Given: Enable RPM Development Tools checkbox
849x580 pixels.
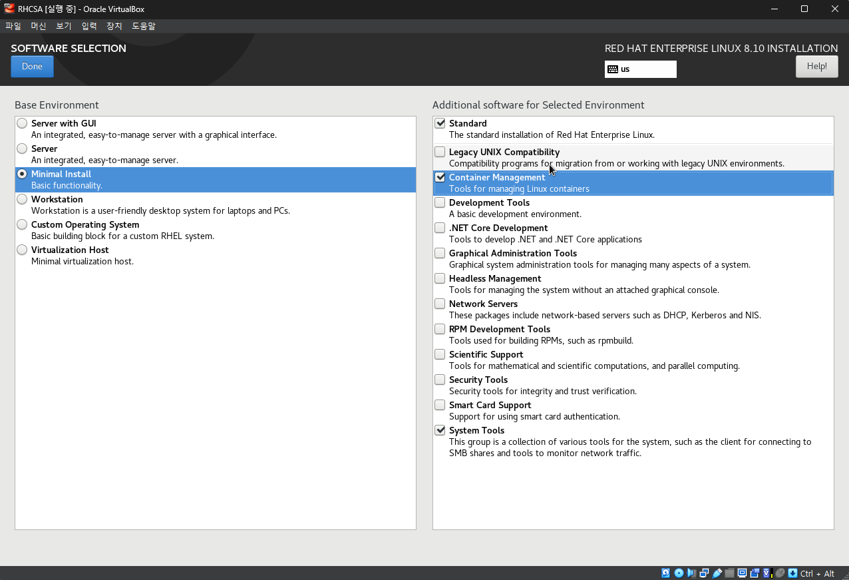Looking at the screenshot, I should (x=440, y=329).
